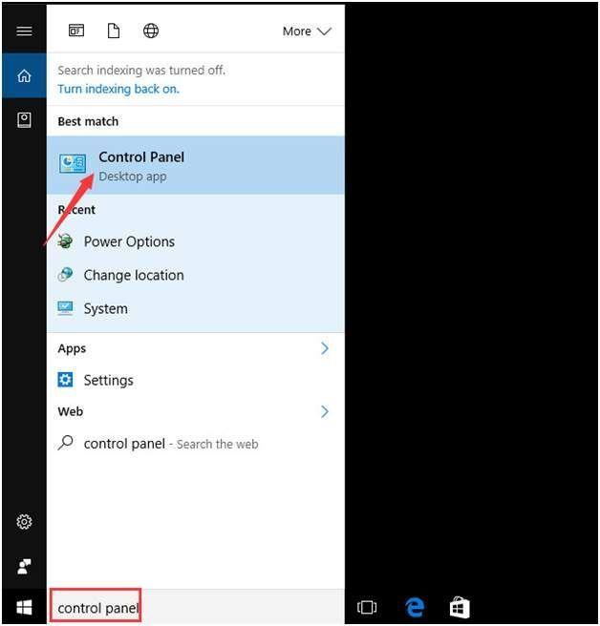The width and height of the screenshot is (600, 626).
Task: Expand the Apps results category
Action: (325, 348)
